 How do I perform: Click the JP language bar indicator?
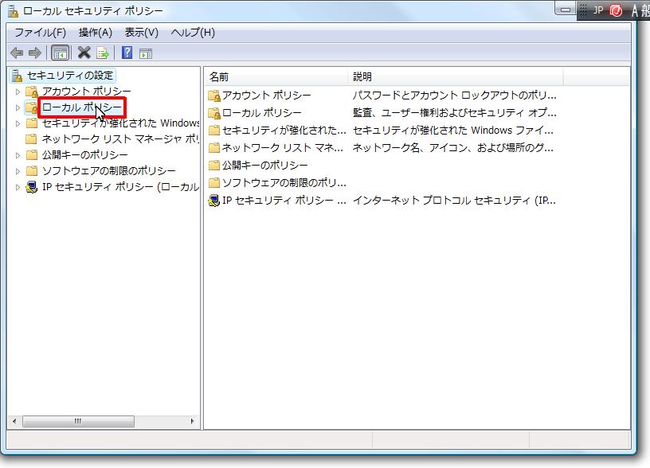pos(598,10)
